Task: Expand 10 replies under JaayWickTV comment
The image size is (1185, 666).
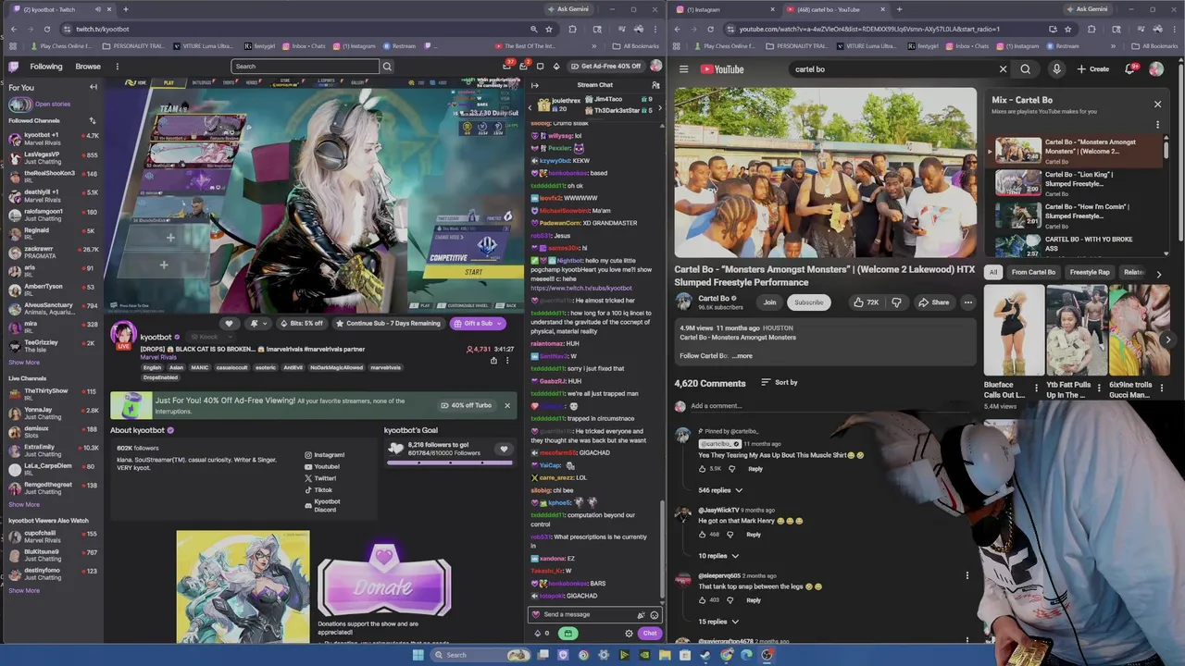Action: click(x=718, y=556)
